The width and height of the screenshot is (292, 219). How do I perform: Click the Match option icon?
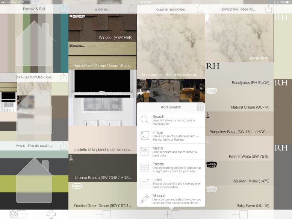click(145, 151)
